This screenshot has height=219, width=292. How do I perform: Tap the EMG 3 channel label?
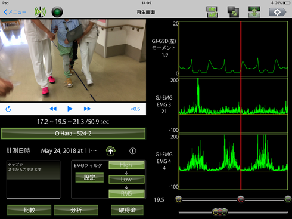point(164,104)
